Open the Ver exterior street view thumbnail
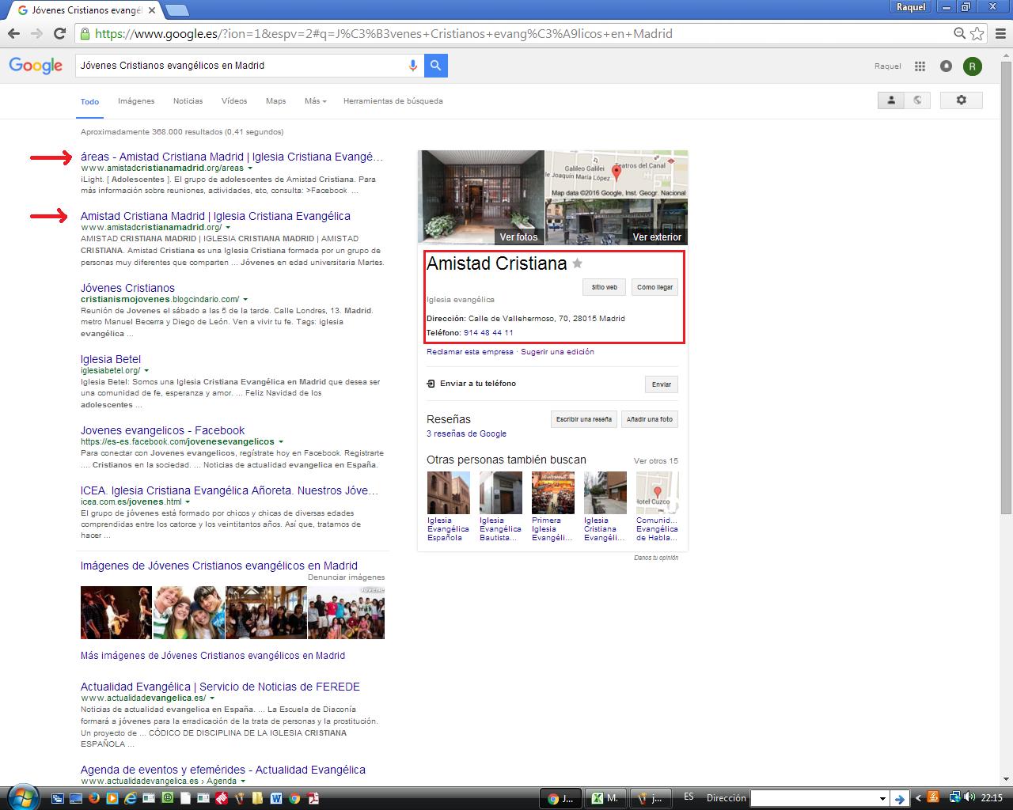The height and width of the screenshot is (810, 1013). pos(617,221)
